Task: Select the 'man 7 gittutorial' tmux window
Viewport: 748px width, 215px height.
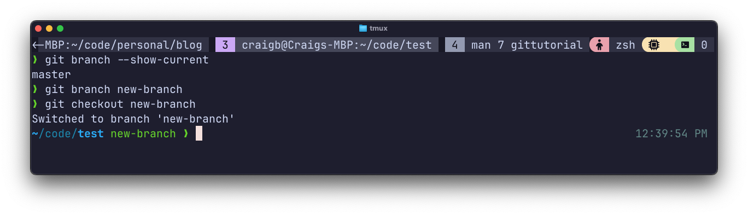Action: coord(527,45)
